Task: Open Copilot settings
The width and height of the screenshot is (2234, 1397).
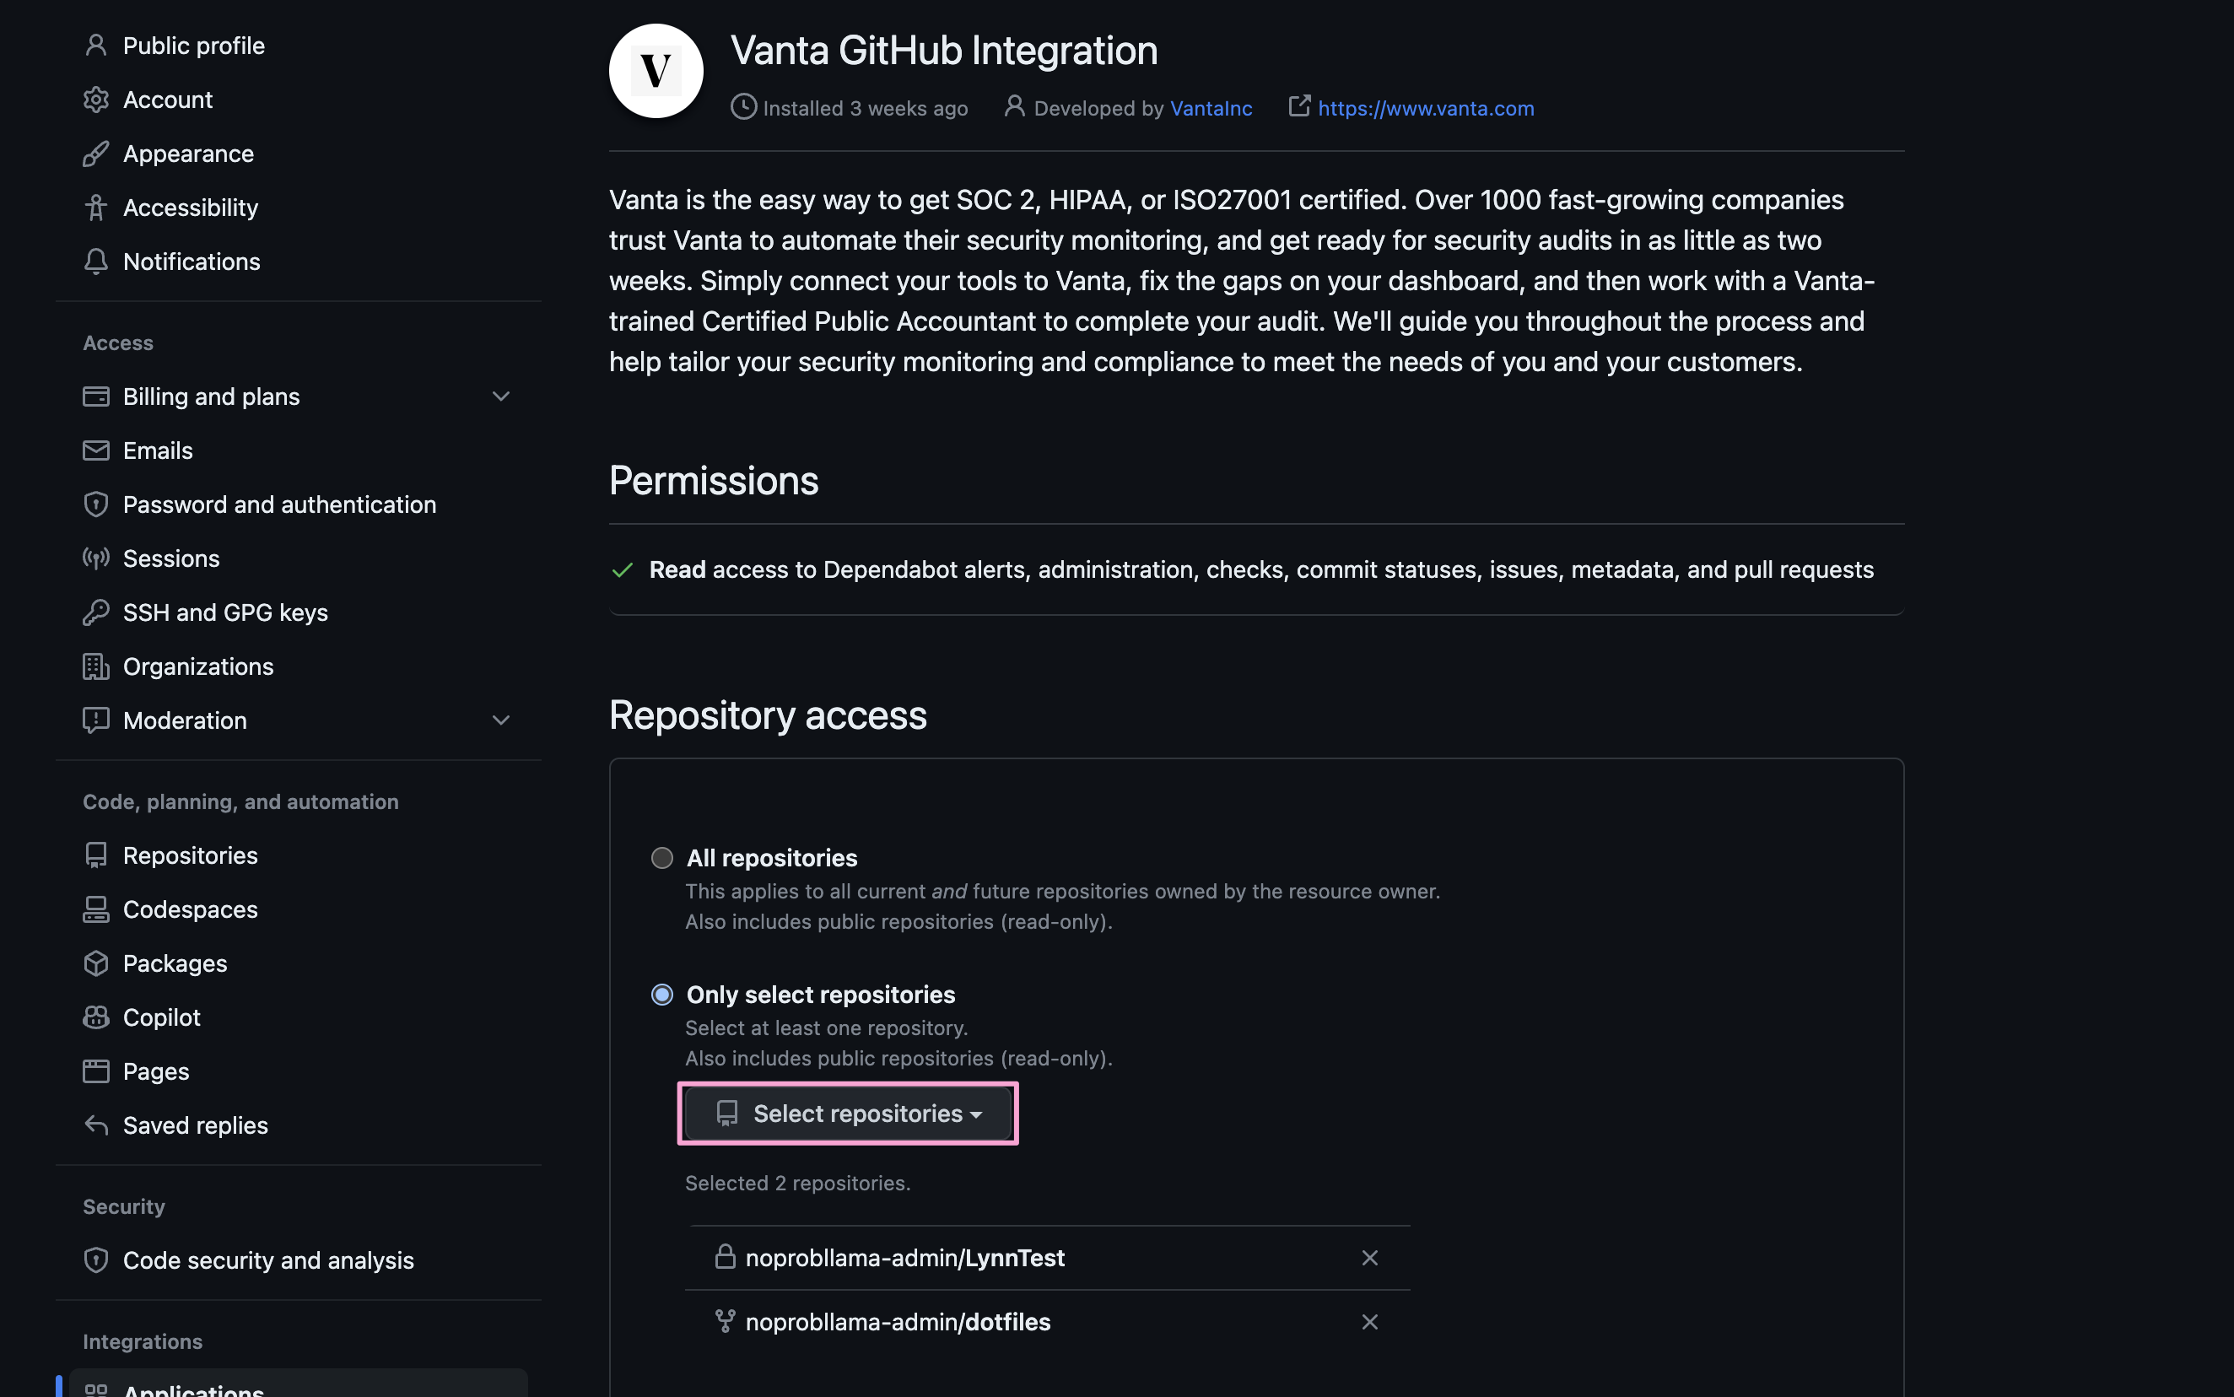Action: (162, 1017)
